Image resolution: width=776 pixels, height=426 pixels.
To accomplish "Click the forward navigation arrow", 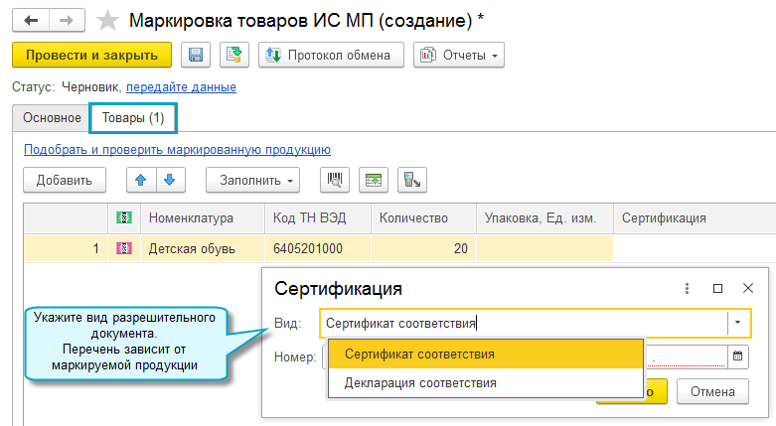I will click(67, 19).
